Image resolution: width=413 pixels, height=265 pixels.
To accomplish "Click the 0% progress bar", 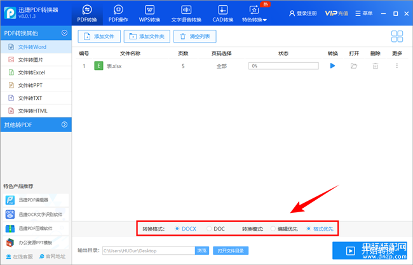I will [x=283, y=66].
